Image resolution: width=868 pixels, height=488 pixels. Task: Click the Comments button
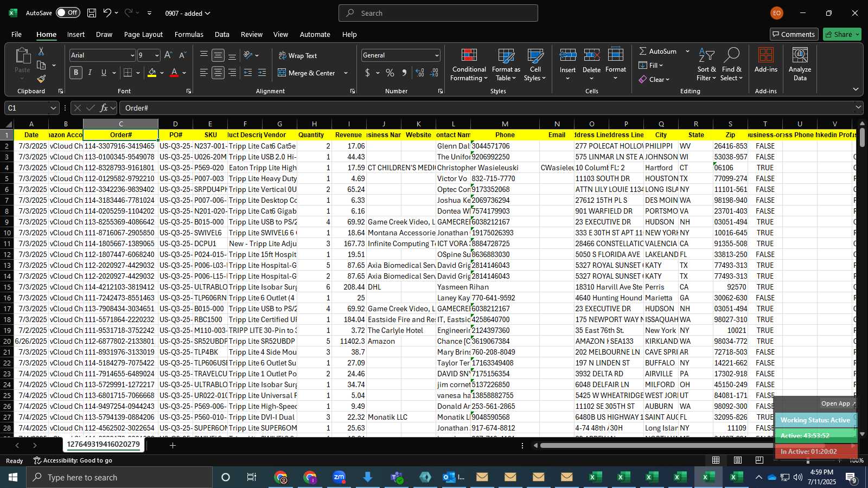[794, 34]
